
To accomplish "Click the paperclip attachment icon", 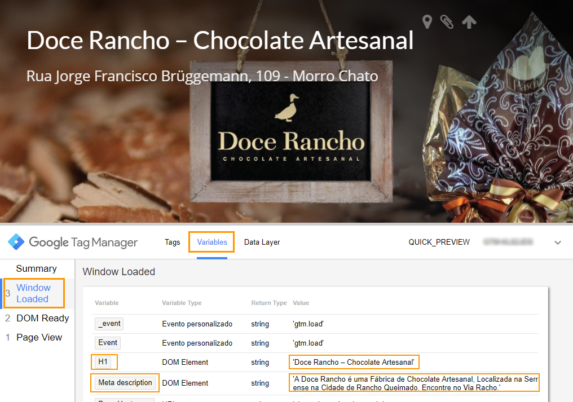I will (447, 22).
